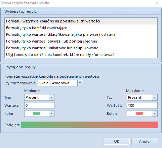Confirm the rule with the OK button
Viewport: 162px width, 148px height.
tap(117, 141)
